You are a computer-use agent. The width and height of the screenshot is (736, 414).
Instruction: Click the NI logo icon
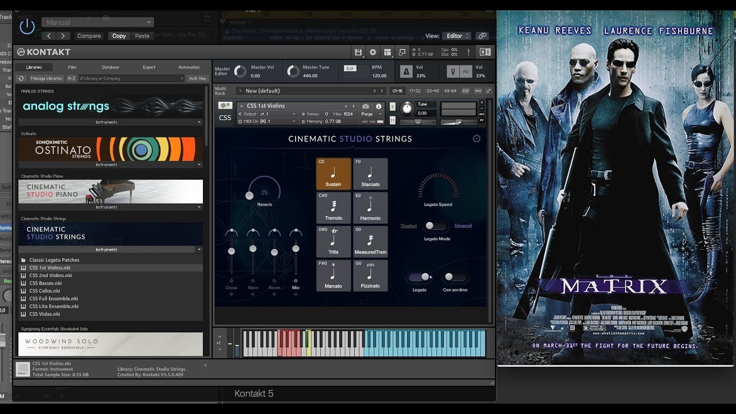click(x=485, y=52)
